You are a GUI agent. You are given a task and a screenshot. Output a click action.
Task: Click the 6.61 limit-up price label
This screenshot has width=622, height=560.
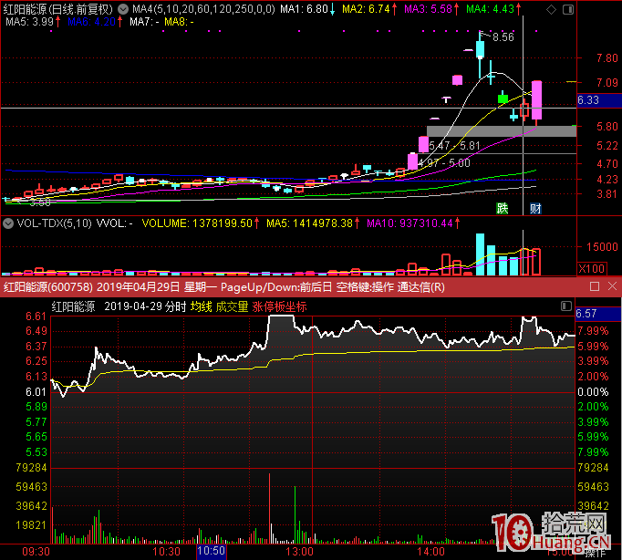coord(36,316)
